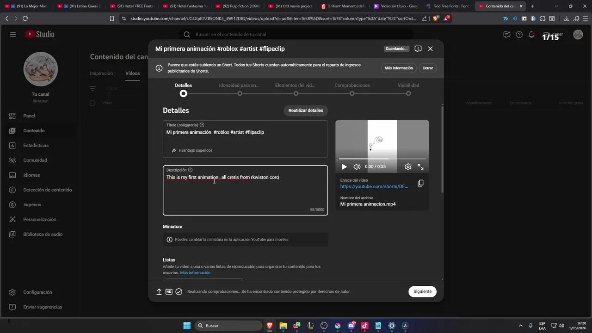Click the channel profile picture in sidebar

41,69
